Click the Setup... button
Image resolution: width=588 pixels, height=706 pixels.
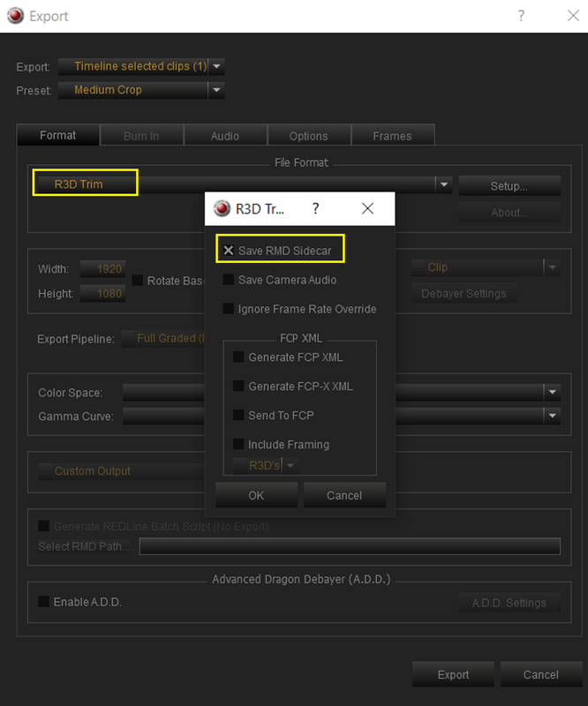point(509,185)
